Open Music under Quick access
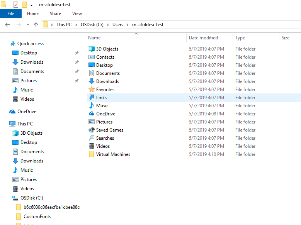301x225 pixels. 27,90
